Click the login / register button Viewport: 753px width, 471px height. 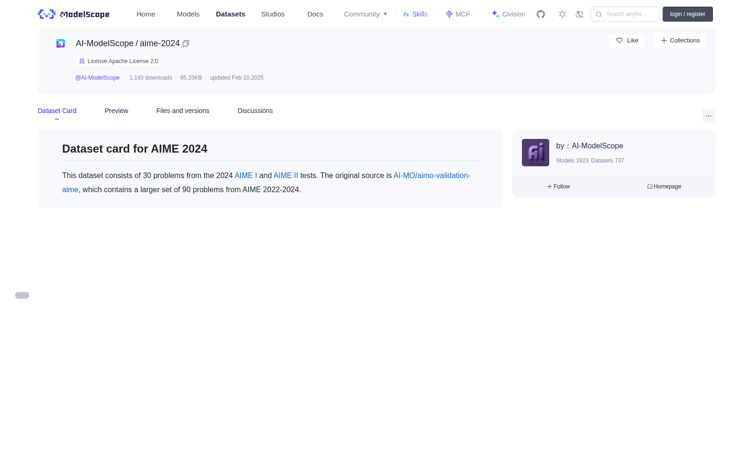click(x=688, y=14)
